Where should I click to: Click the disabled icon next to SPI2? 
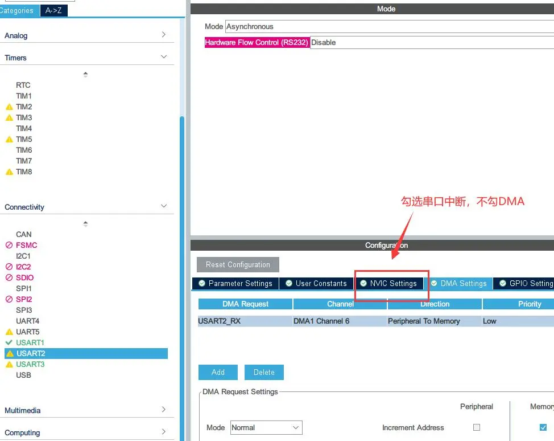pos(9,300)
